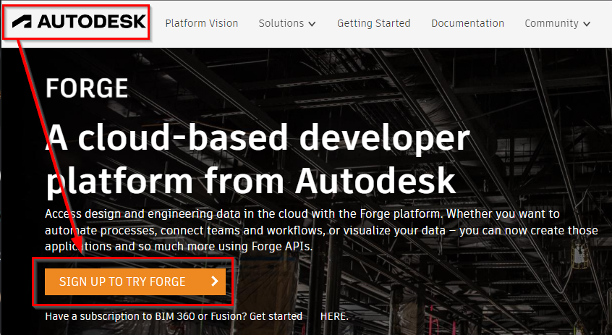This screenshot has height=335, width=612.
Task: Click 'Have a subscription to BIM 360' text
Action: pos(174,316)
